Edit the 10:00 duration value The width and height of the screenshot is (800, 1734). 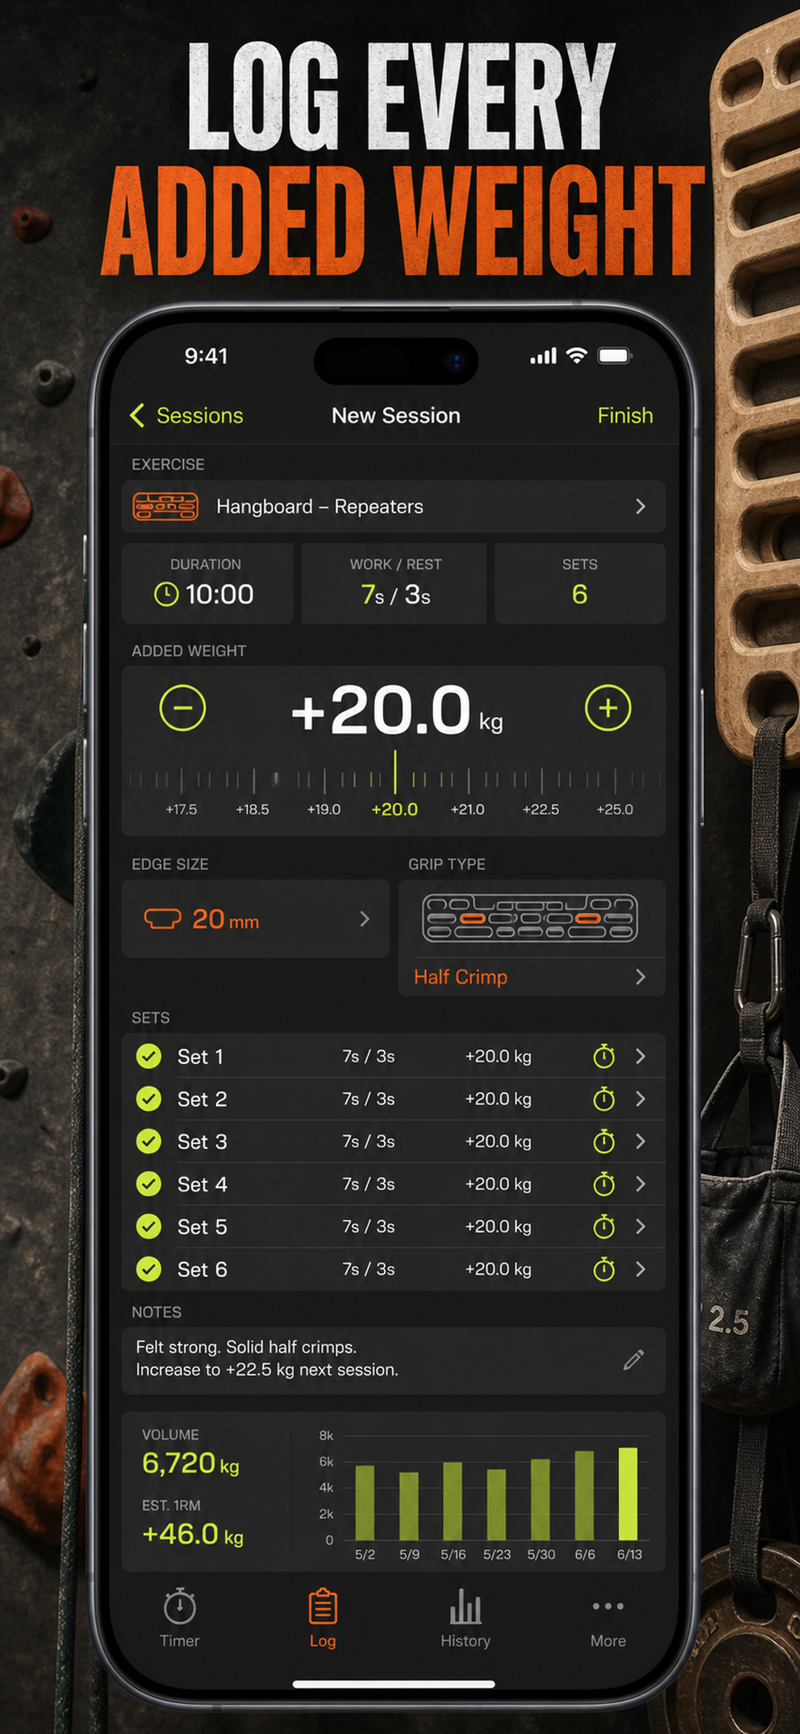(220, 594)
